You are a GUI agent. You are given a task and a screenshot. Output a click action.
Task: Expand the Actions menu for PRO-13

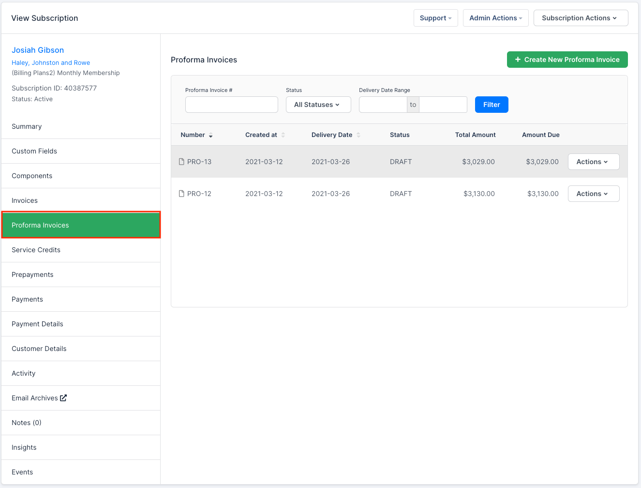[593, 162]
